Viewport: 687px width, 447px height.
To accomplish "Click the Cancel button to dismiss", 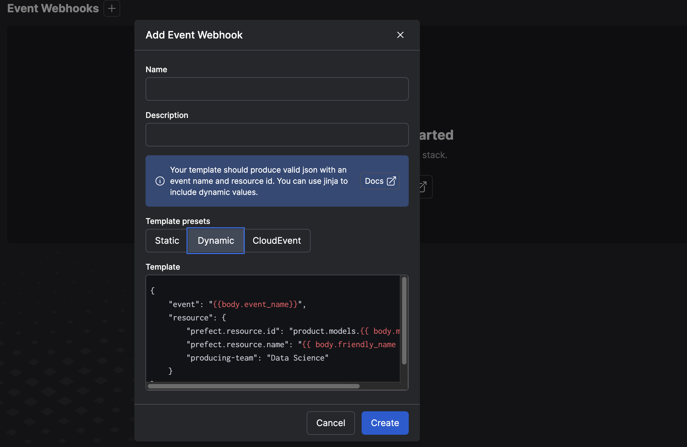I will point(330,422).
